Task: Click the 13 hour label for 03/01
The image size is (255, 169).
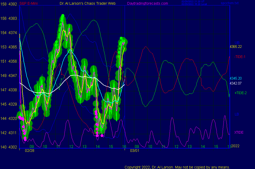Action: coord(190,147)
